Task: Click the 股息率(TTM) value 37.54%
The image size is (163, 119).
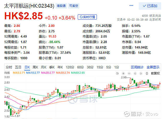Action: pyautogui.click(x=66, y=53)
